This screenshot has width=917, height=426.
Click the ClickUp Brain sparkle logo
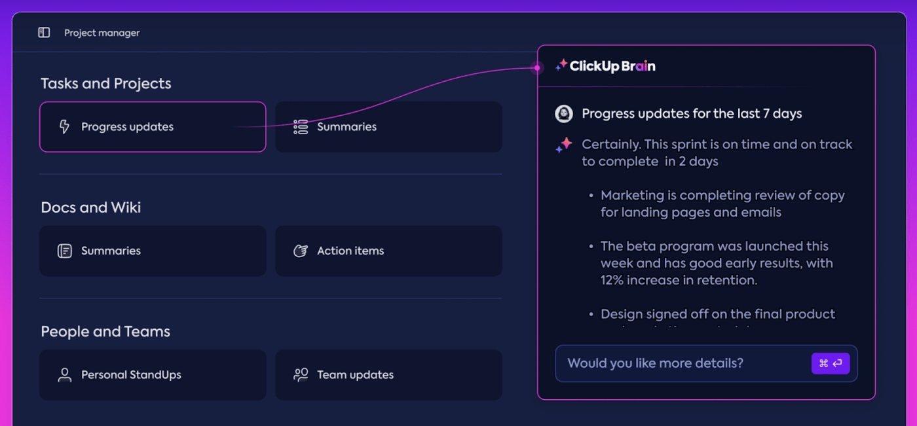click(x=561, y=65)
